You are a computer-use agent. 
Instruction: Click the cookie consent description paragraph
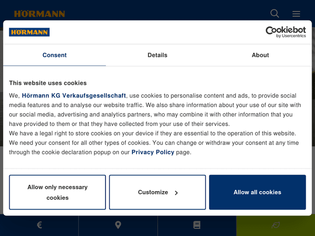tap(155, 124)
